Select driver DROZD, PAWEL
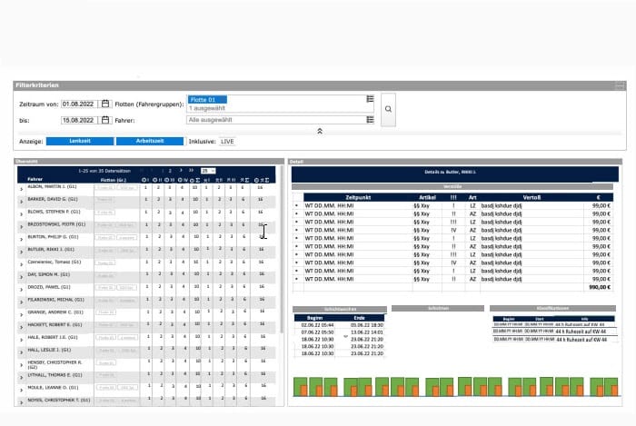Image resolution: width=636 pixels, height=426 pixels. [x=49, y=287]
